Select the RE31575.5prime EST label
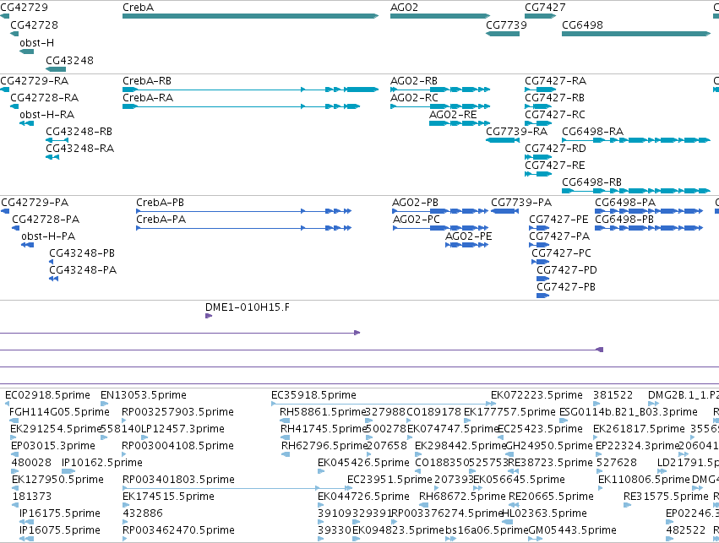Image resolution: width=719 pixels, height=543 pixels. (666, 497)
